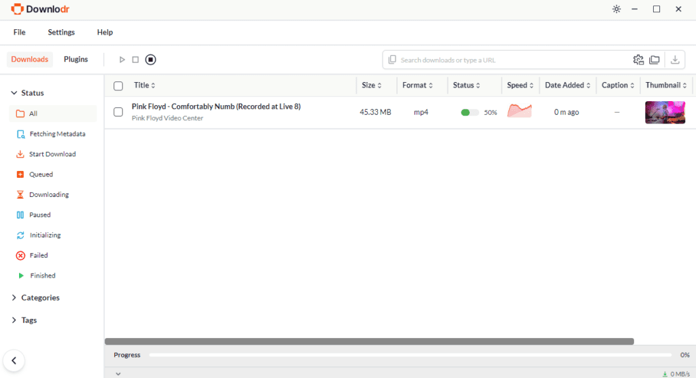Viewport: 696px width, 378px height.
Task: Expand the Tags section
Action: pyautogui.click(x=14, y=320)
